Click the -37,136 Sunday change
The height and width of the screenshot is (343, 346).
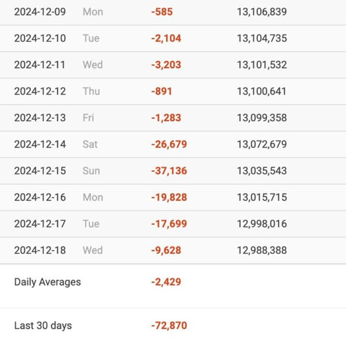169,171
